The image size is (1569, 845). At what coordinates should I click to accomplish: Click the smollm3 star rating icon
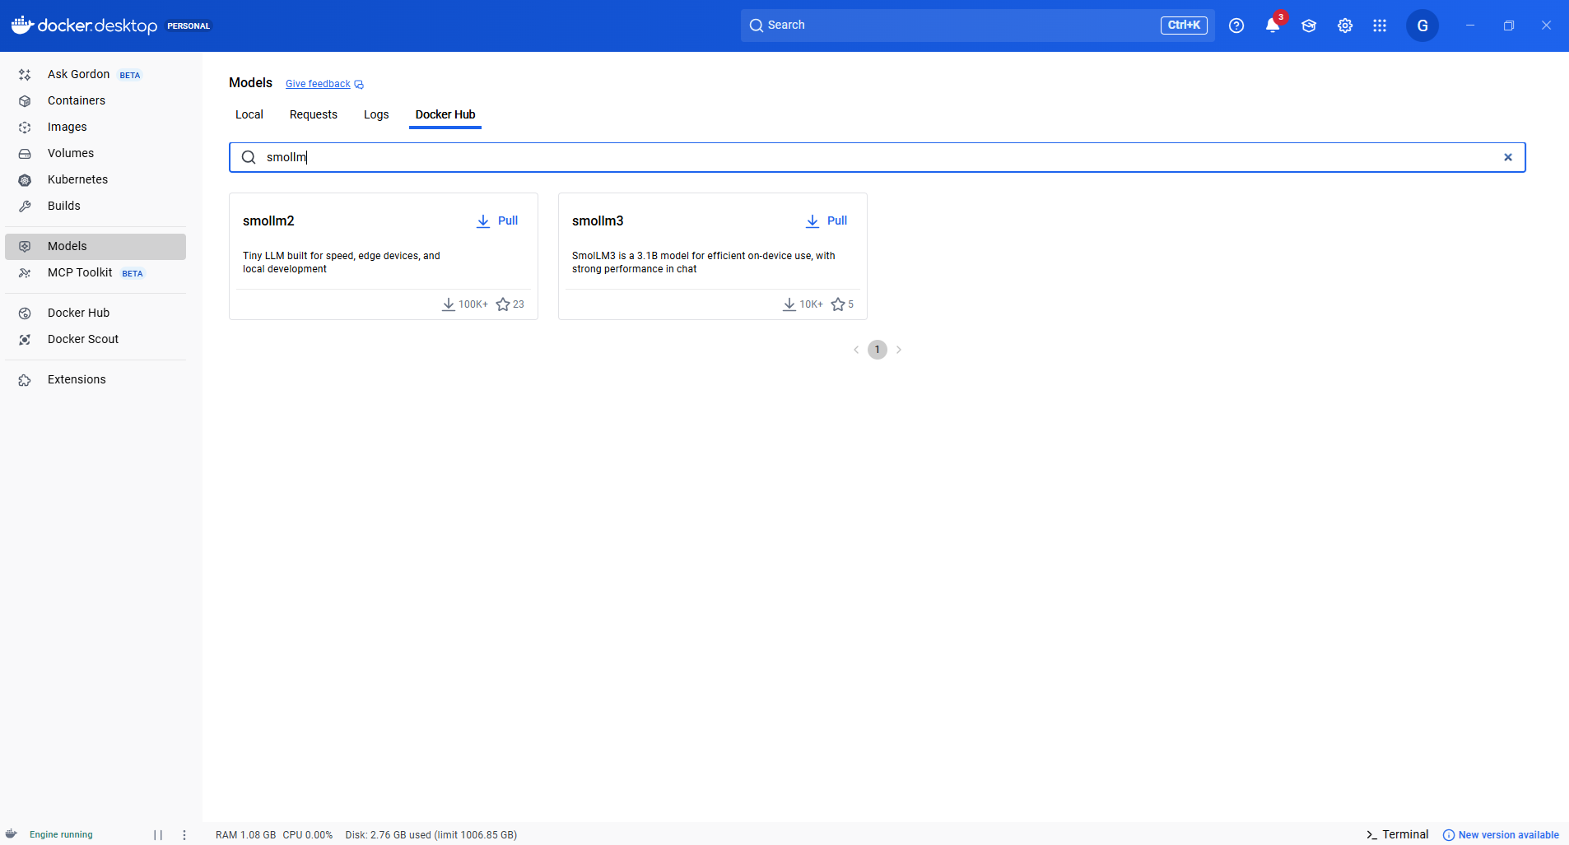[838, 304]
